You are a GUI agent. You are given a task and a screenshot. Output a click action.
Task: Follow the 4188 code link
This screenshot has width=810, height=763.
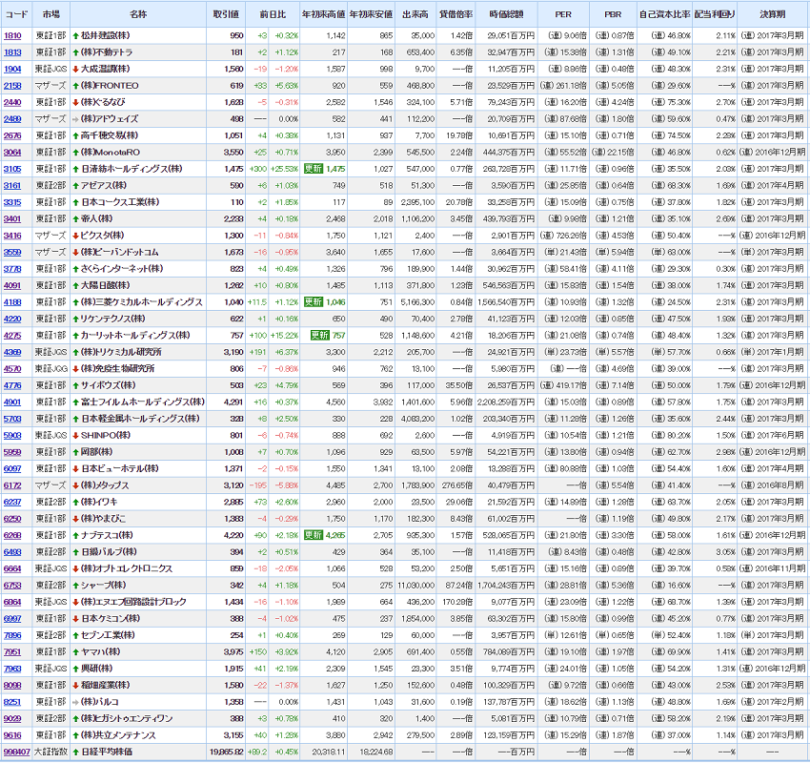(x=12, y=302)
